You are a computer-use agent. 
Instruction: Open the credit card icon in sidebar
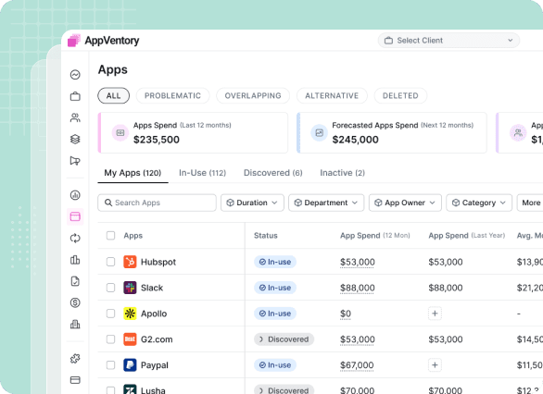75,380
